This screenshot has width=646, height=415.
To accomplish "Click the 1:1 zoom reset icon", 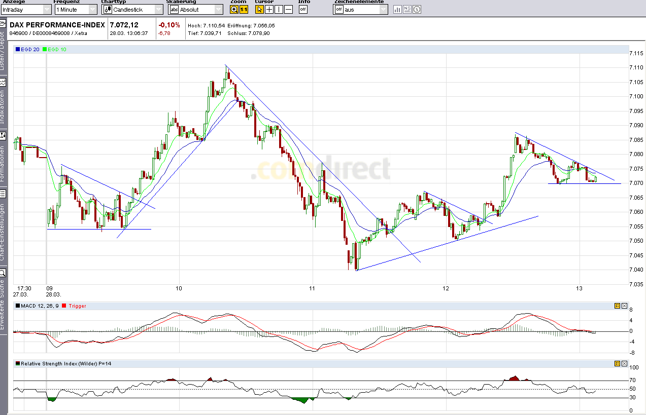I will click(x=243, y=9).
